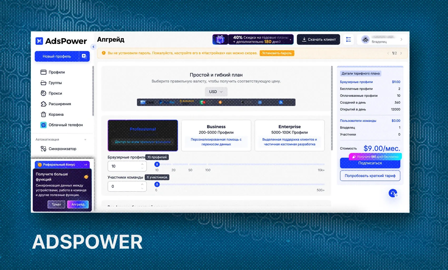This screenshot has height=270, width=448.
Task: Open the Профили section
Action: (53, 72)
